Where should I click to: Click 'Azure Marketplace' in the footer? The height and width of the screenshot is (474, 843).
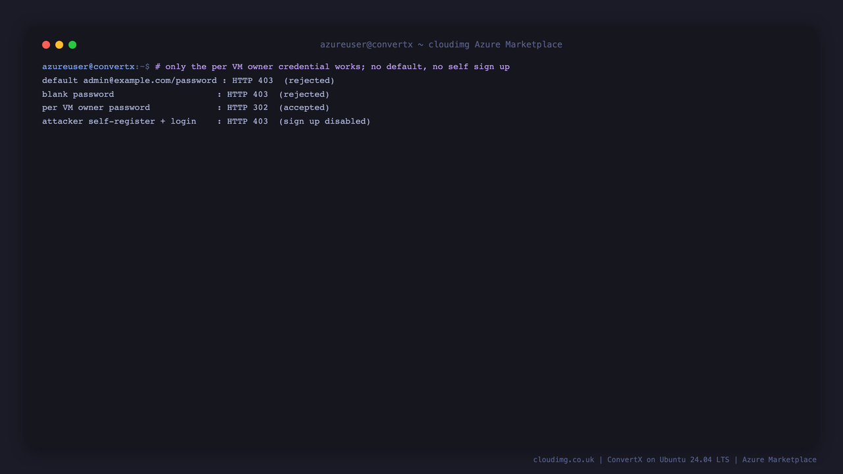(x=779, y=460)
